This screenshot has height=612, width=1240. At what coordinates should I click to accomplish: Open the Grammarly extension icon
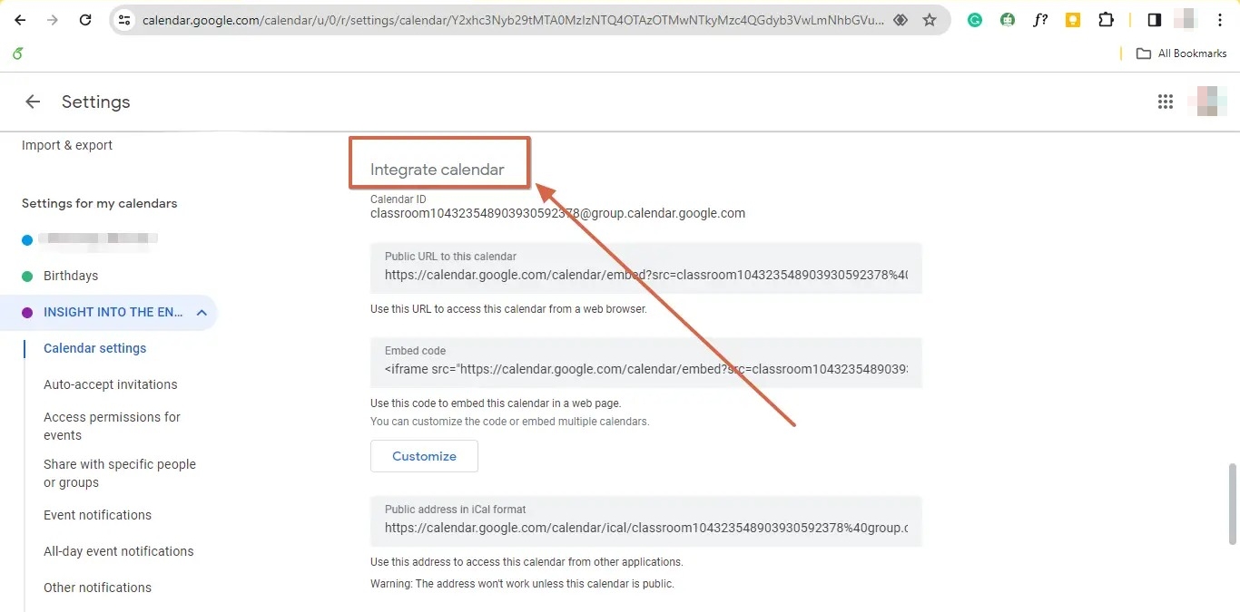(x=975, y=20)
